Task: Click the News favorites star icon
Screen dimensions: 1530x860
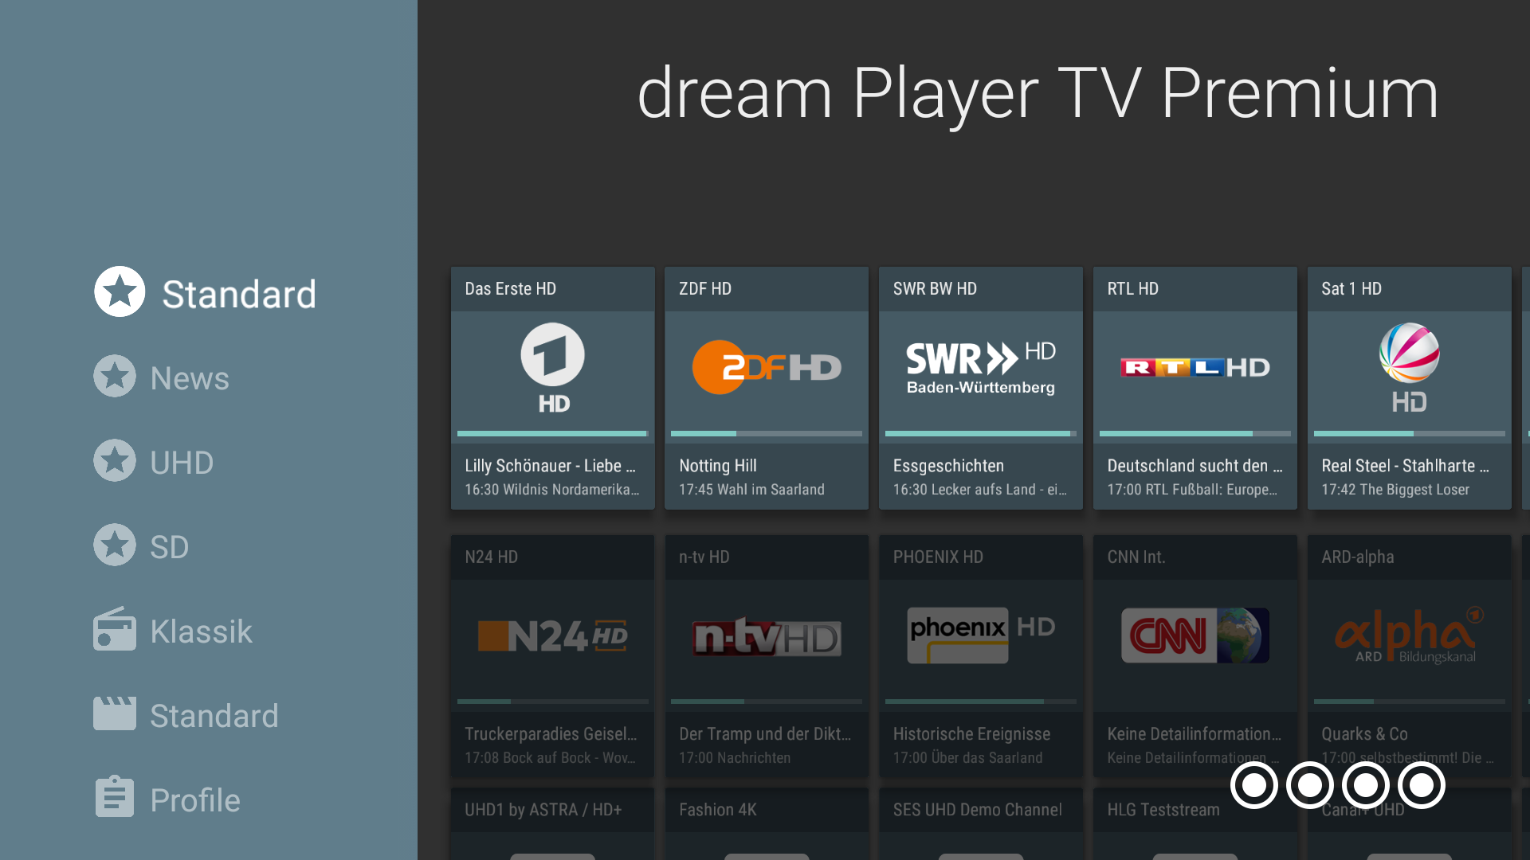Action: [115, 376]
